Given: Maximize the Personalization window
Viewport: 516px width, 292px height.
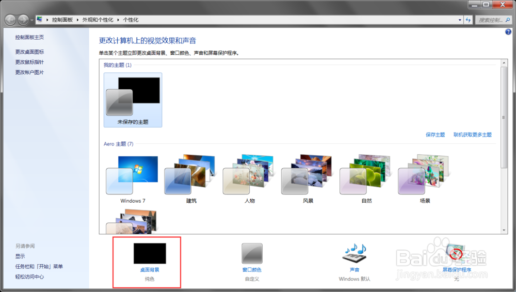Looking at the screenshot, I should (x=486, y=4).
